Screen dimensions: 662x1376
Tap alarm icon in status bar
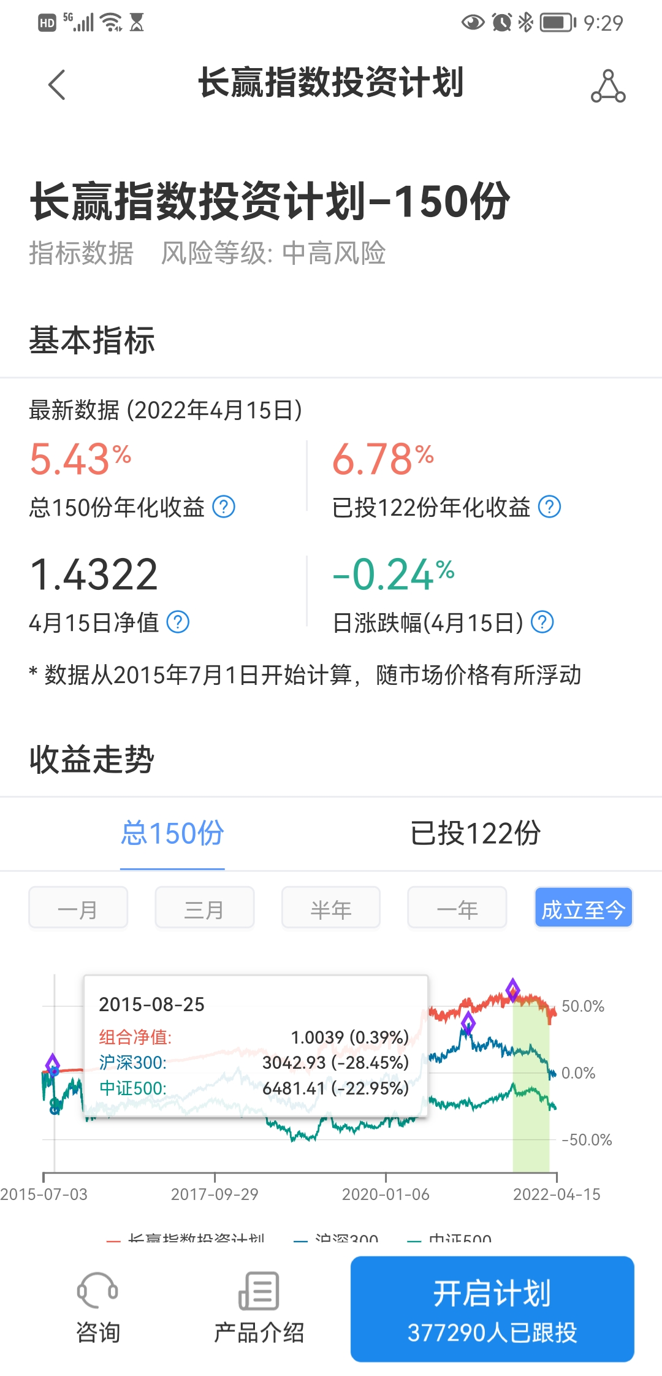click(x=502, y=23)
